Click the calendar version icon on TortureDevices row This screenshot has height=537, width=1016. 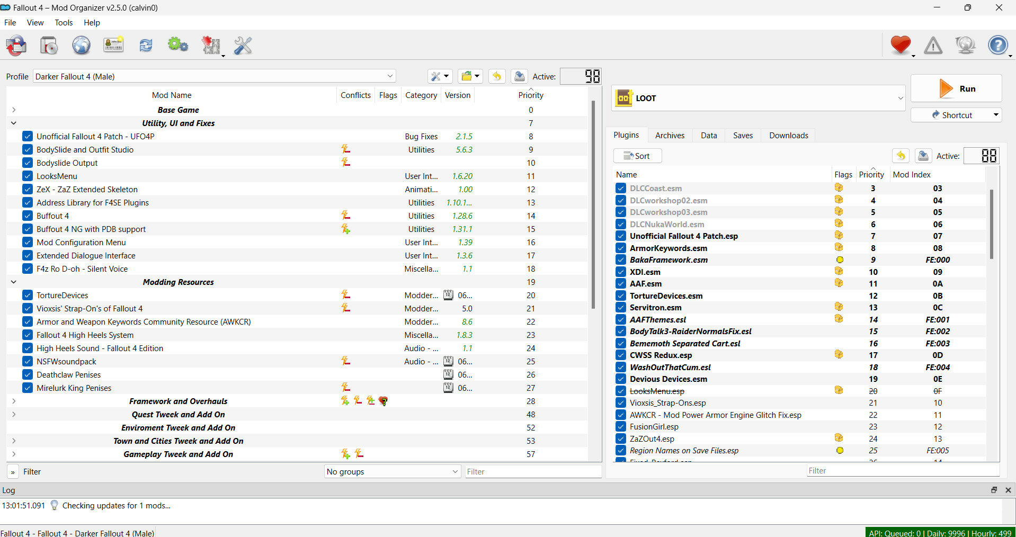point(448,295)
